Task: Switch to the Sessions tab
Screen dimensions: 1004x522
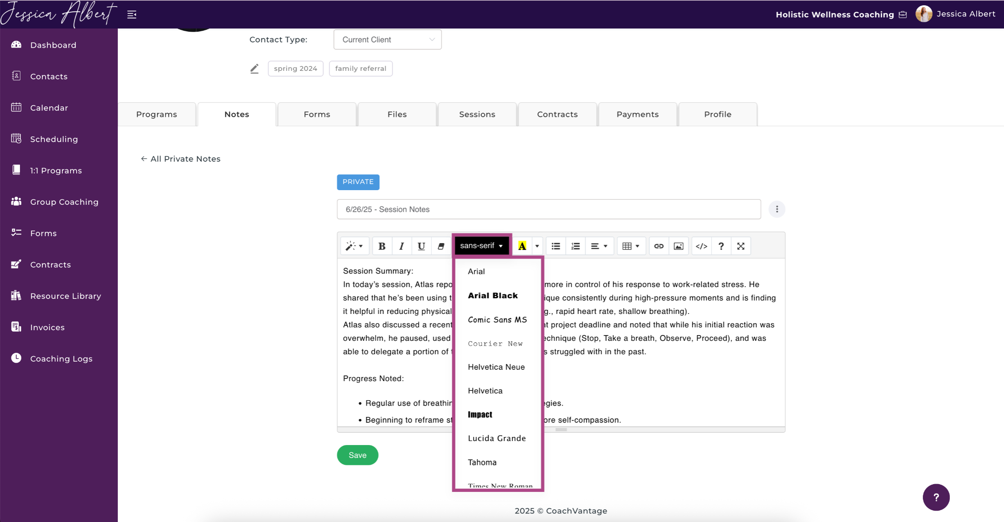Action: [x=477, y=114]
